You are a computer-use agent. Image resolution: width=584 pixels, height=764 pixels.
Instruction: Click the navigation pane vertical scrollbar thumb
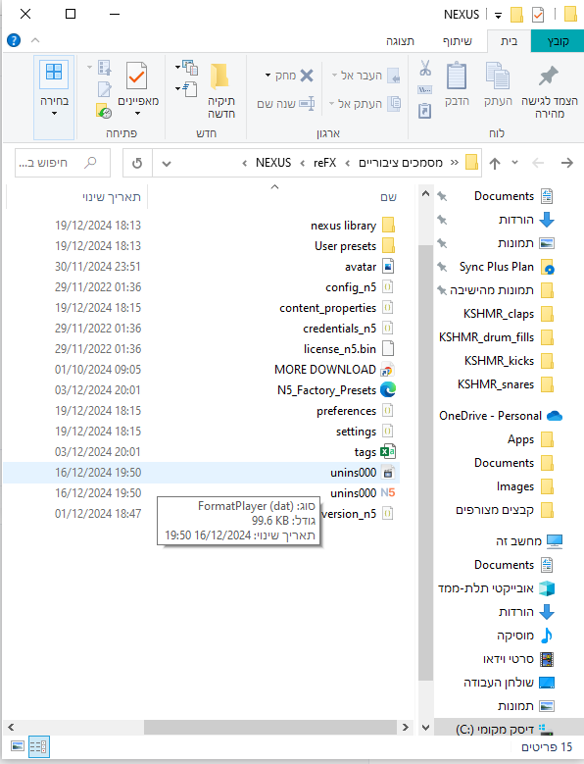point(425,463)
